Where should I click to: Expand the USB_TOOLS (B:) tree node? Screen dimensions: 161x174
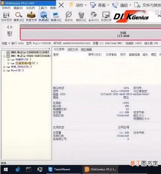click(x=4, y=67)
